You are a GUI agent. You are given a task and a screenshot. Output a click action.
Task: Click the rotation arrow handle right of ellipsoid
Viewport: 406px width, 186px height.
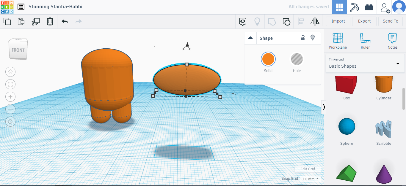tap(234, 94)
